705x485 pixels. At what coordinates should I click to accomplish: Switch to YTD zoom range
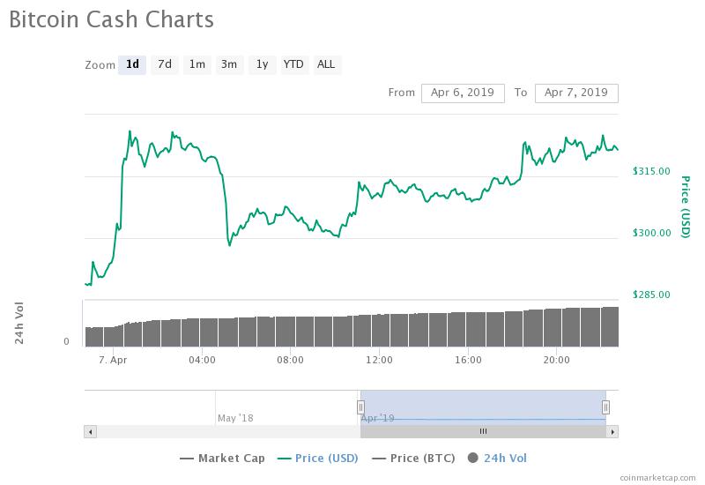(x=293, y=64)
